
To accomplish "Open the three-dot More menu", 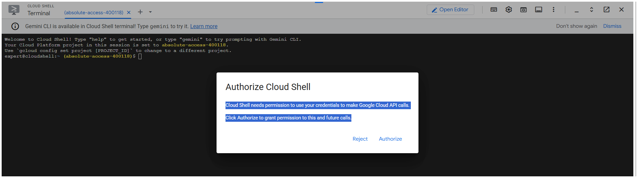I will tap(553, 10).
